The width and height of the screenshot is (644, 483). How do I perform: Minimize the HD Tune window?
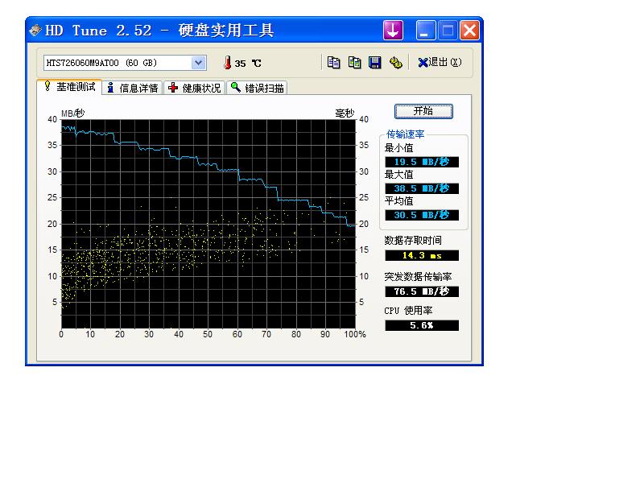(x=426, y=31)
